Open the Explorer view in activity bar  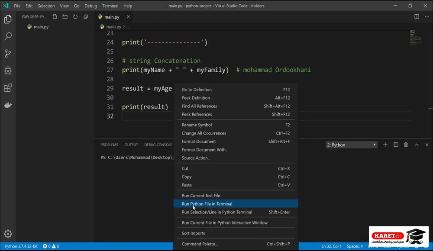8,19
